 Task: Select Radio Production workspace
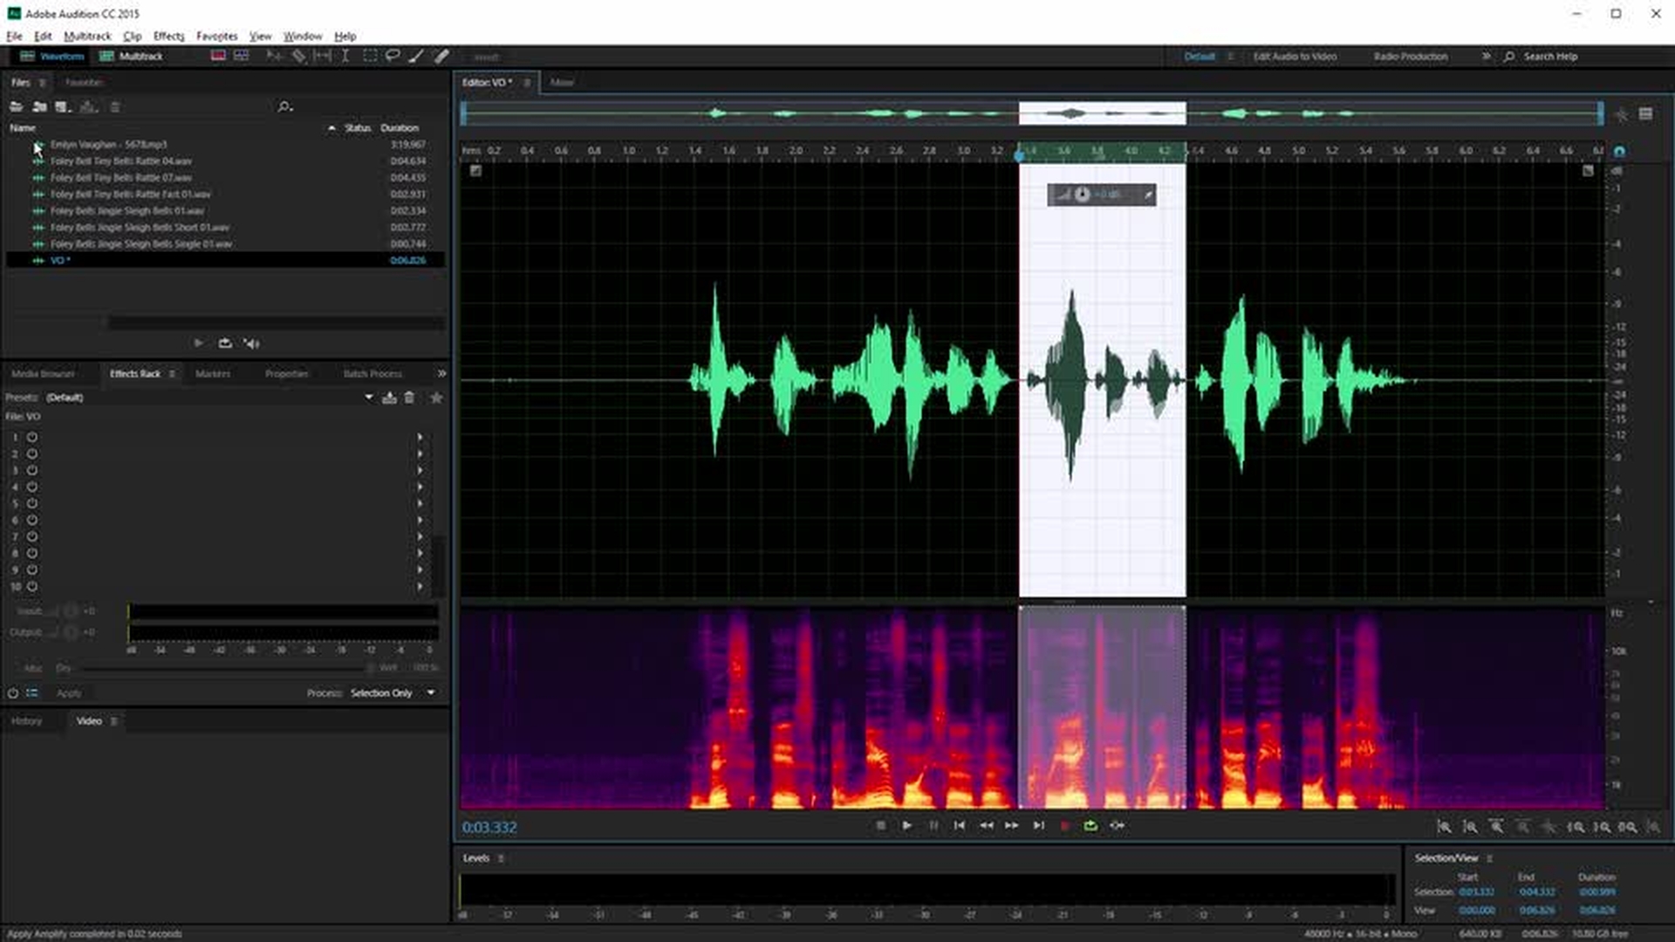[x=1410, y=56]
